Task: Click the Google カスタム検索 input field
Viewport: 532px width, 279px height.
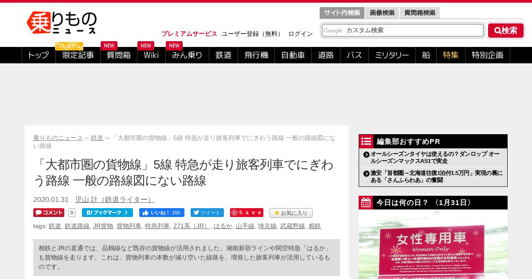Action: click(403, 30)
